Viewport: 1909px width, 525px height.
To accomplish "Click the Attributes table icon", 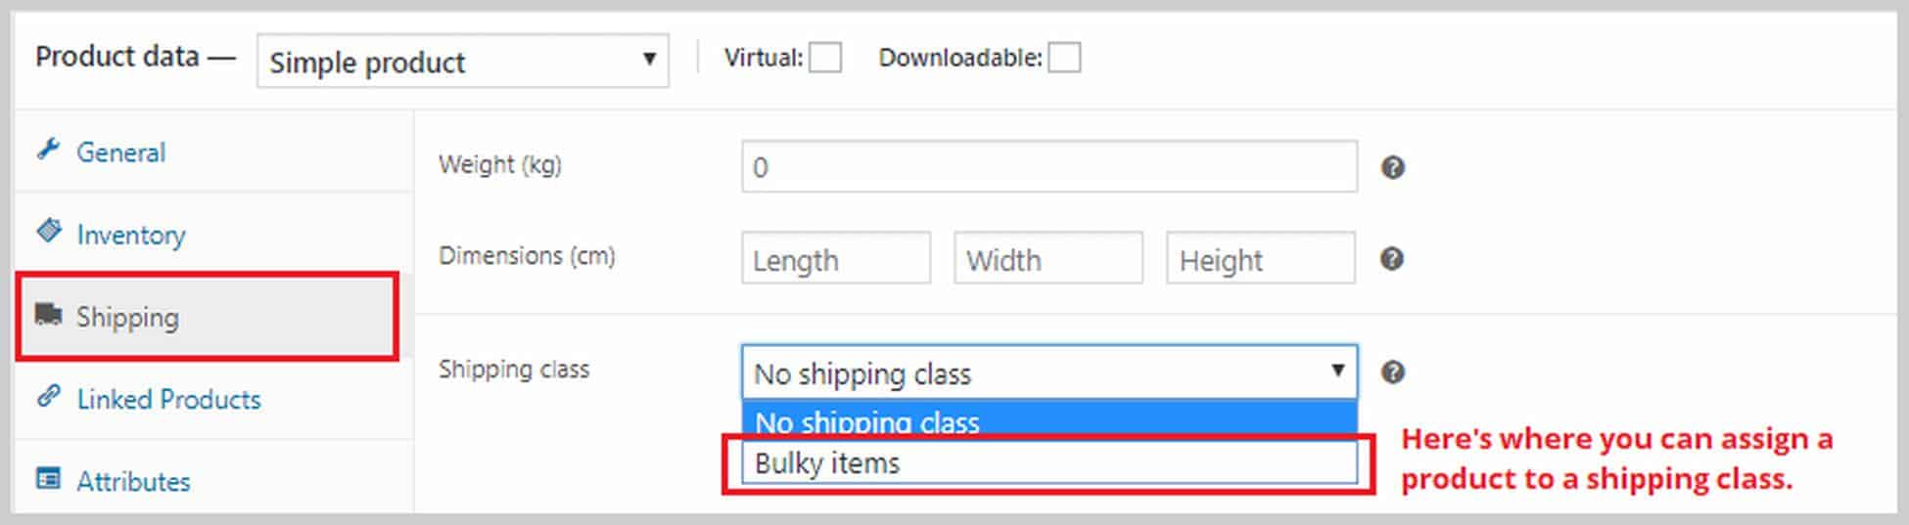I will [x=48, y=478].
